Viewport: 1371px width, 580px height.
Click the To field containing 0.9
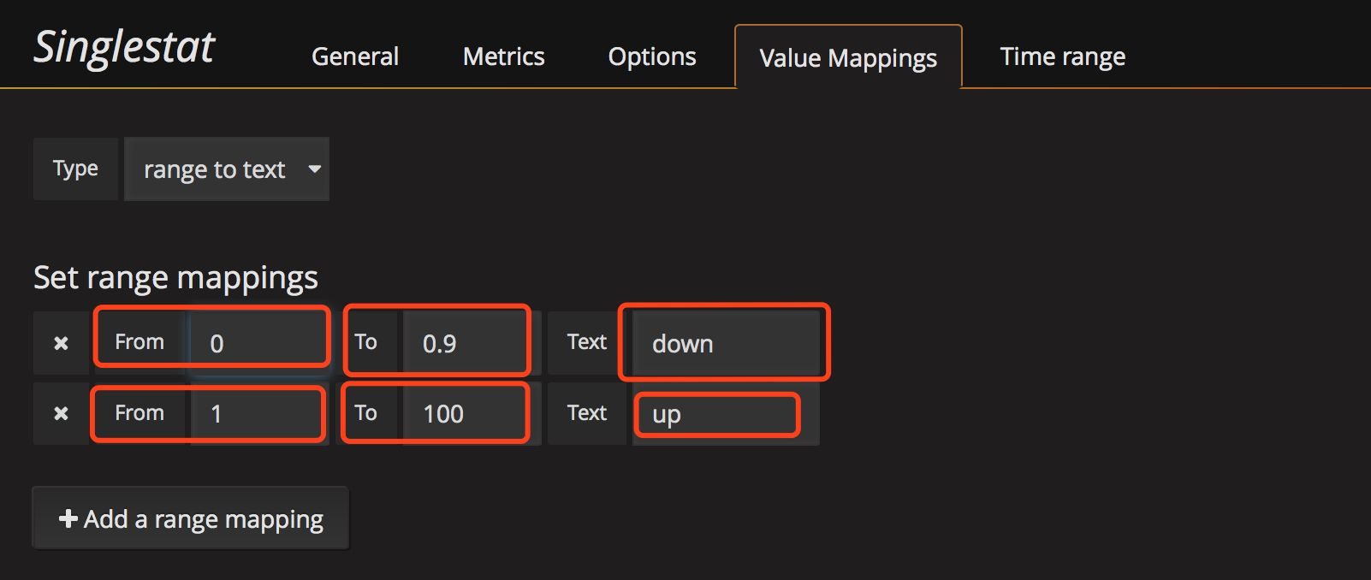point(466,343)
